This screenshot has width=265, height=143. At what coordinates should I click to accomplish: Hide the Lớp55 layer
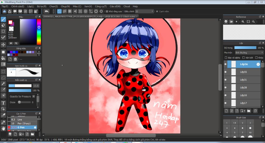coord(225,72)
